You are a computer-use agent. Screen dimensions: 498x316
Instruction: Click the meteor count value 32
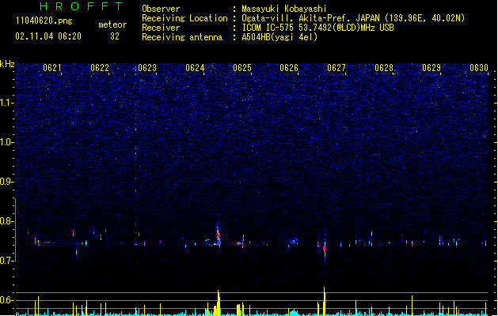pos(115,36)
